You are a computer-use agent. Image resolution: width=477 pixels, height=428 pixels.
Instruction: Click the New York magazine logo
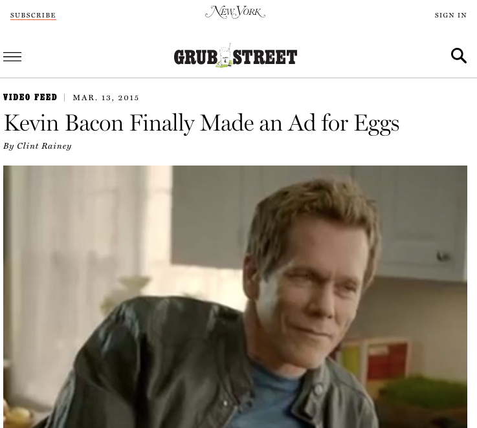(235, 12)
